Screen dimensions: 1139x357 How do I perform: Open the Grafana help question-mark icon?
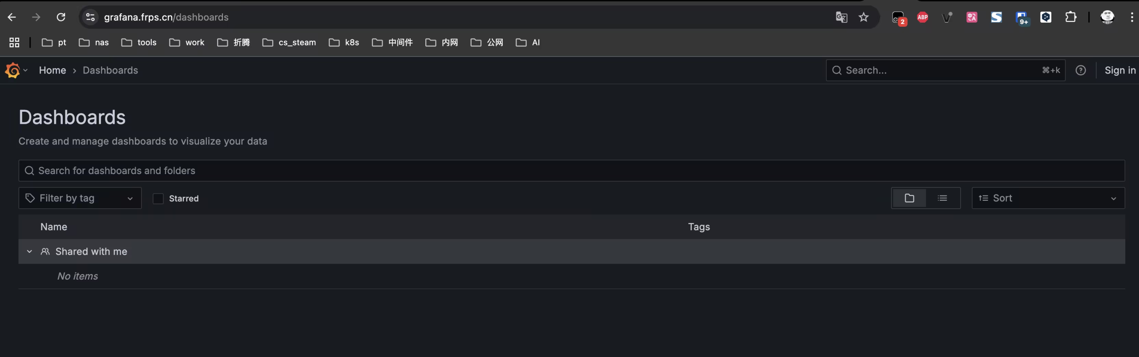[x=1080, y=70]
